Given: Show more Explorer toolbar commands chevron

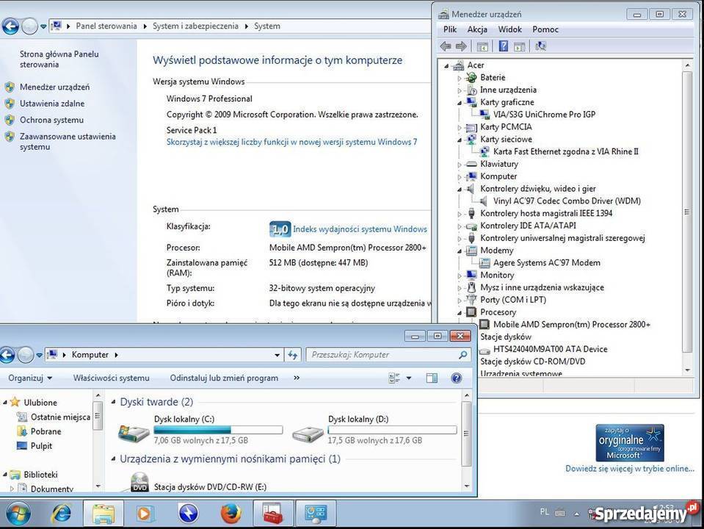Looking at the screenshot, I should pos(297,378).
